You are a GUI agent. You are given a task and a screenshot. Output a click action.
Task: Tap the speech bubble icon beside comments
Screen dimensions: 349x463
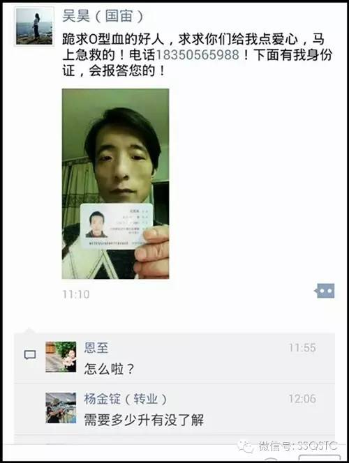[x=30, y=354]
